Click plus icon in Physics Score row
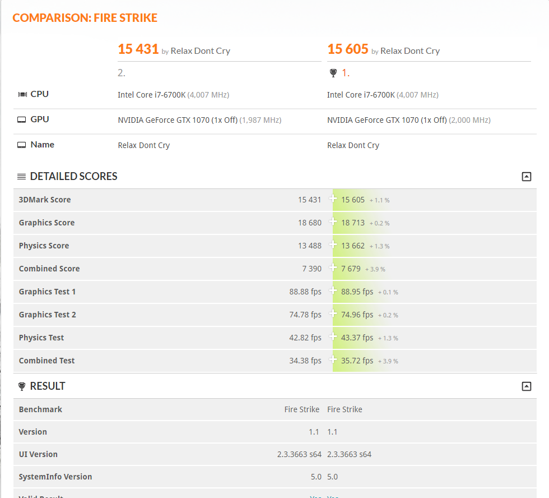The image size is (549, 498). [333, 245]
